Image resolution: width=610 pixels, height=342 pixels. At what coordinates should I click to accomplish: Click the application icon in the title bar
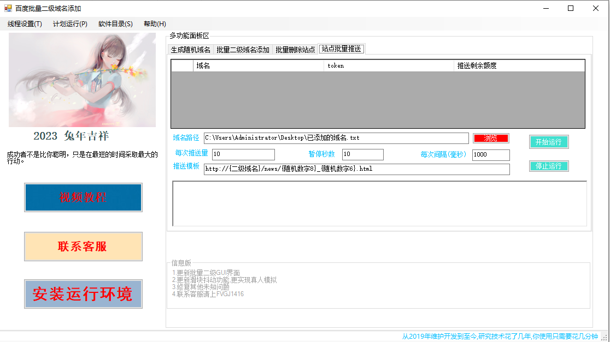pos(8,8)
